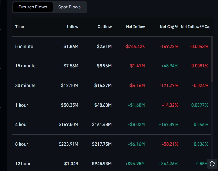218x171 pixels.
Task: Click the $1.86M inflow value
Action: click(71, 46)
